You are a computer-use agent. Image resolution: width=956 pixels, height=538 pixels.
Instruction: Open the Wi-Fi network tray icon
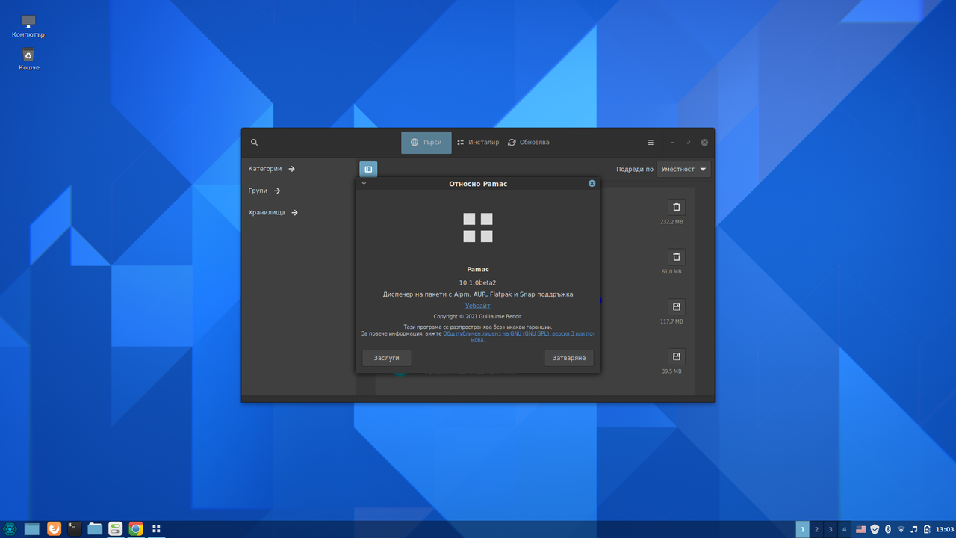tap(901, 529)
